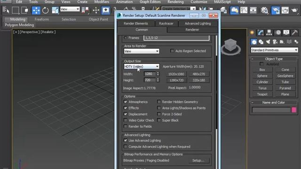Open the reference coordinate system View dropdown

pyautogui.click(x=70, y=9)
